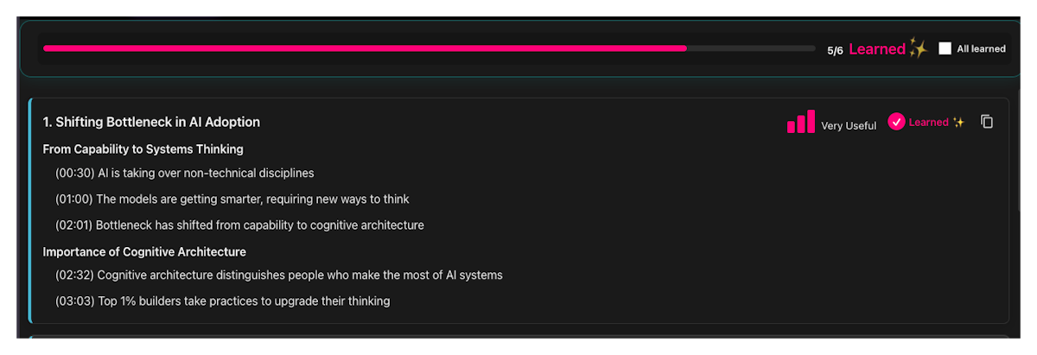Click the 'Very Useful' rating label
This screenshot has height=355, width=1037.
tap(848, 125)
